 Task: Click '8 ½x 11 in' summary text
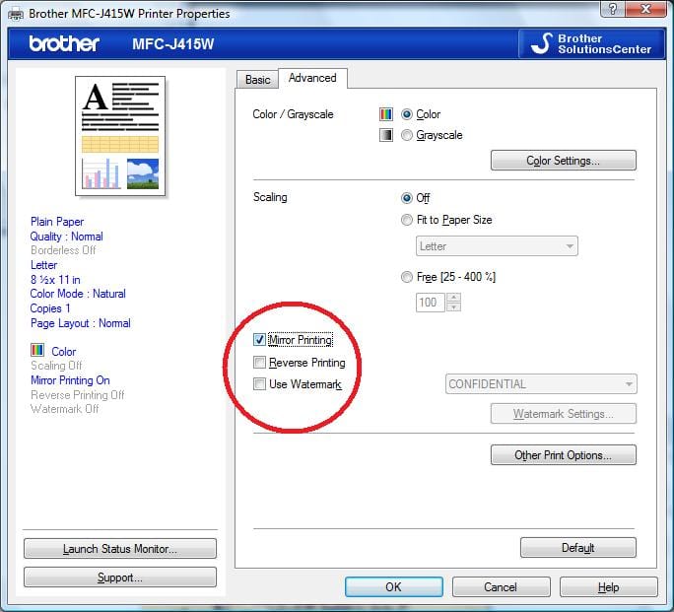click(55, 280)
